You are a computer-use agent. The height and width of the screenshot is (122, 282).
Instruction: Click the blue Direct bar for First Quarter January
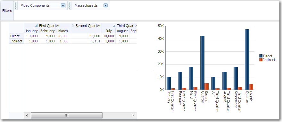(x=169, y=83)
